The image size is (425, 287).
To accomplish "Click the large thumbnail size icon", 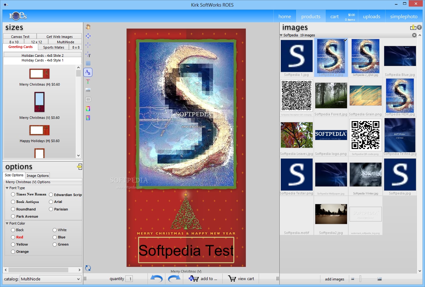I will [x=380, y=279].
